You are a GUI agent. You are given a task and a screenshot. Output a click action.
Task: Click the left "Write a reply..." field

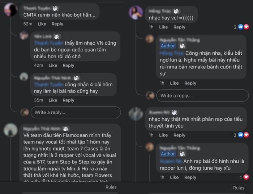click(x=76, y=112)
